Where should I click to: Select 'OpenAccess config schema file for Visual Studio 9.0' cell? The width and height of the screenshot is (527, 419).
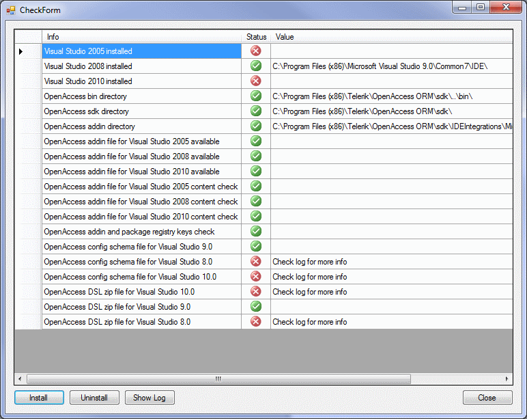[x=141, y=246]
